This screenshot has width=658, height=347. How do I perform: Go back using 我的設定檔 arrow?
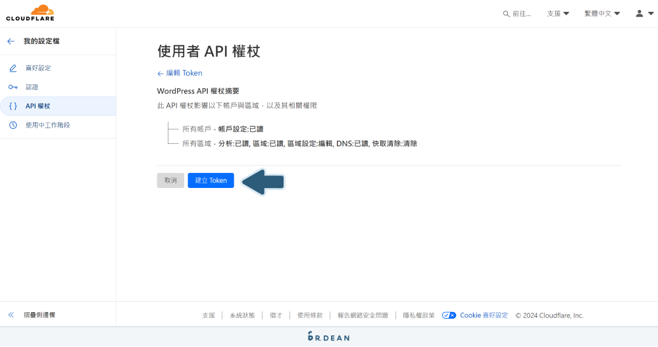tap(11, 41)
